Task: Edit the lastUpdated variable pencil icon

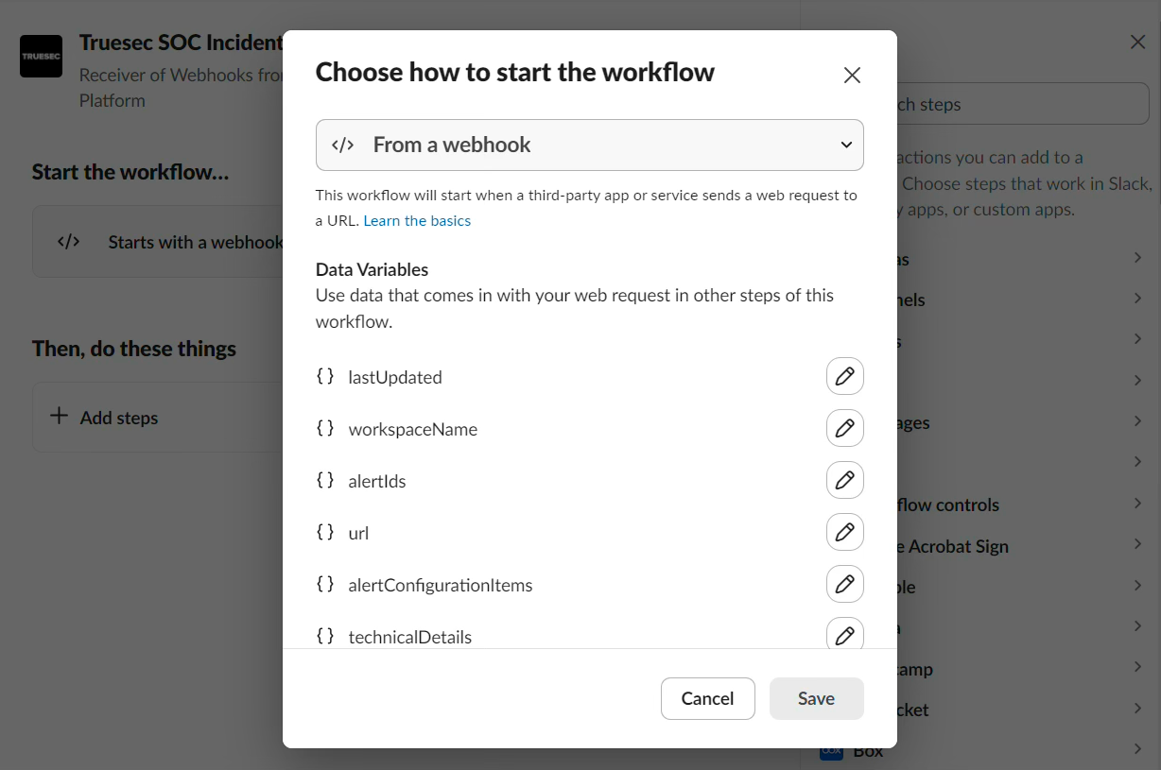Action: 844,376
